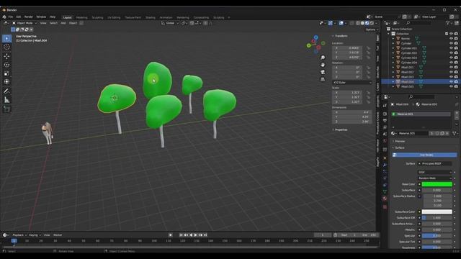Image resolution: width=461 pixels, height=259 pixels.
Task: Activate the Select Box tool
Action: pyautogui.click(x=6, y=38)
